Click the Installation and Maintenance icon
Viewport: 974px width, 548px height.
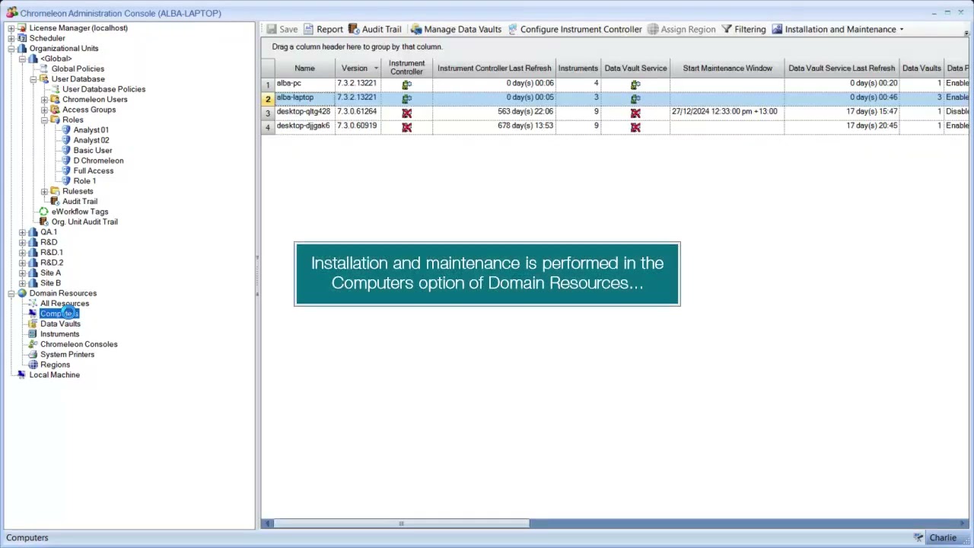777,30
